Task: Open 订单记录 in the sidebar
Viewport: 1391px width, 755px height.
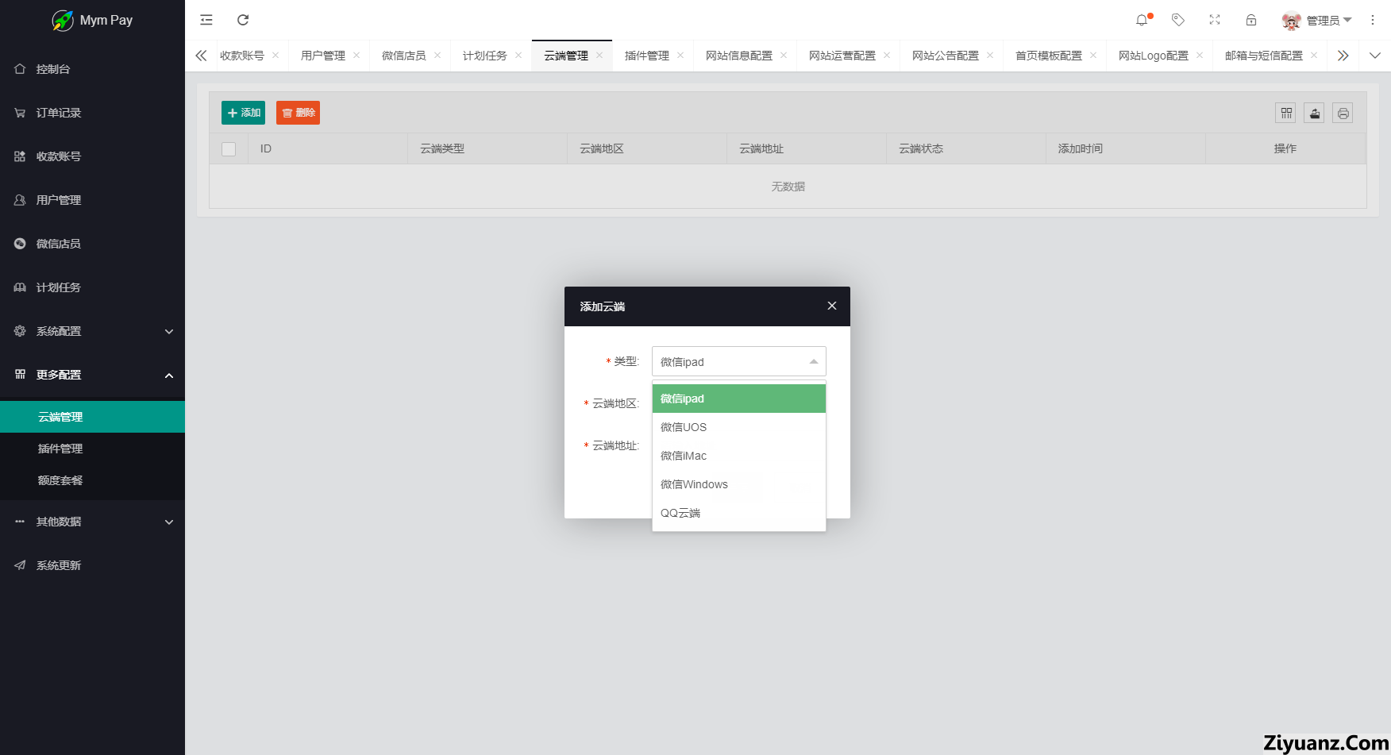Action: (59, 113)
